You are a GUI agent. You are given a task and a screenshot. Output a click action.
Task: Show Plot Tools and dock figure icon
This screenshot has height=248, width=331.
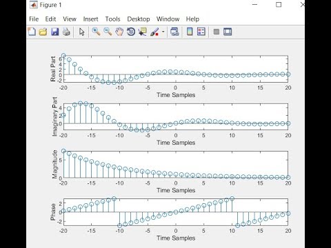[x=228, y=32]
